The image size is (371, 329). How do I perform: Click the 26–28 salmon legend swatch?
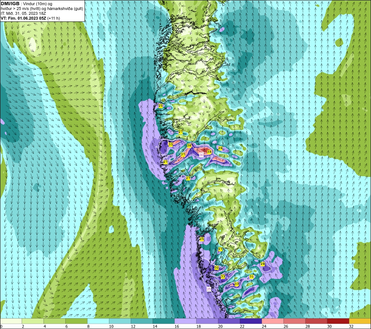pyautogui.click(x=295, y=321)
